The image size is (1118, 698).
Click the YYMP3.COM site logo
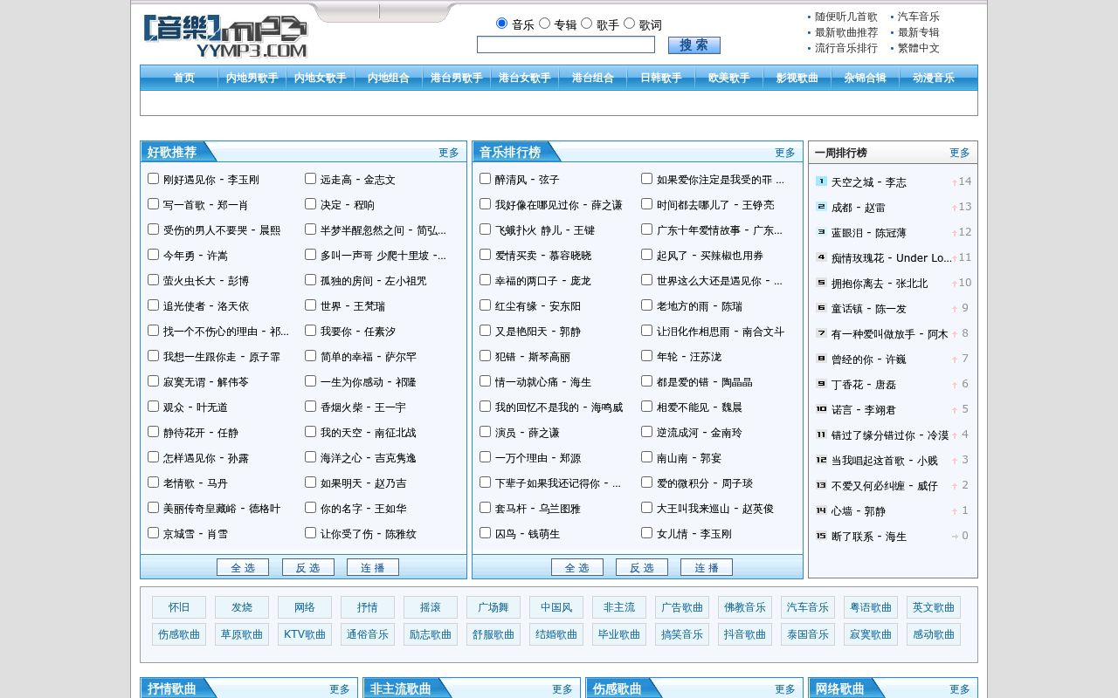click(225, 37)
